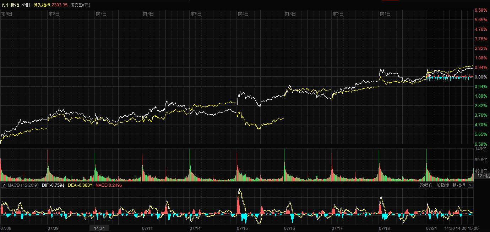Select the 前1日 day marker
This screenshot has height=232, width=490.
385,14
